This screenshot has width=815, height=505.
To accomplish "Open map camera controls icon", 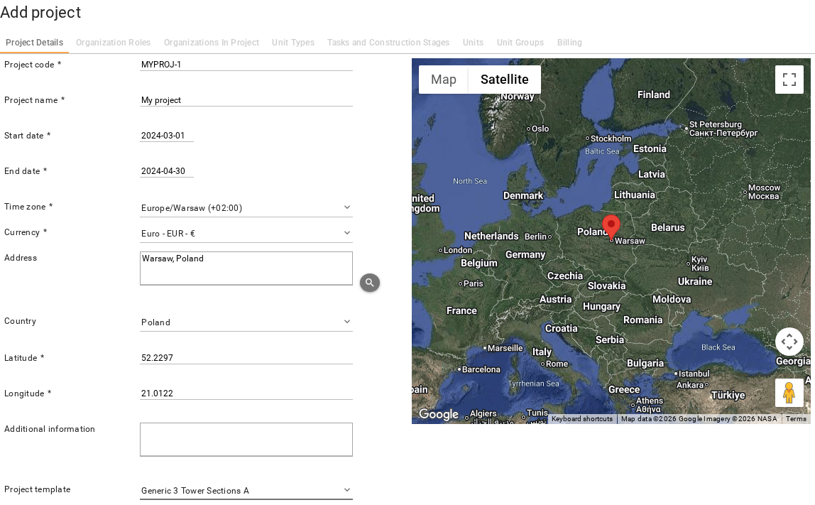I will pos(789,342).
